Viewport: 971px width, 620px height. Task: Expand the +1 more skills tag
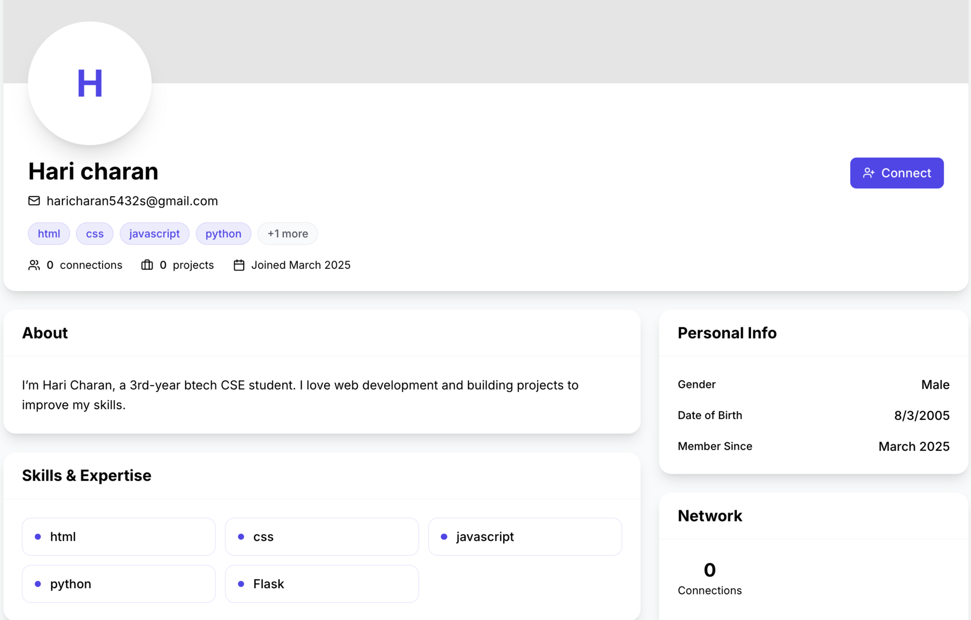point(287,234)
